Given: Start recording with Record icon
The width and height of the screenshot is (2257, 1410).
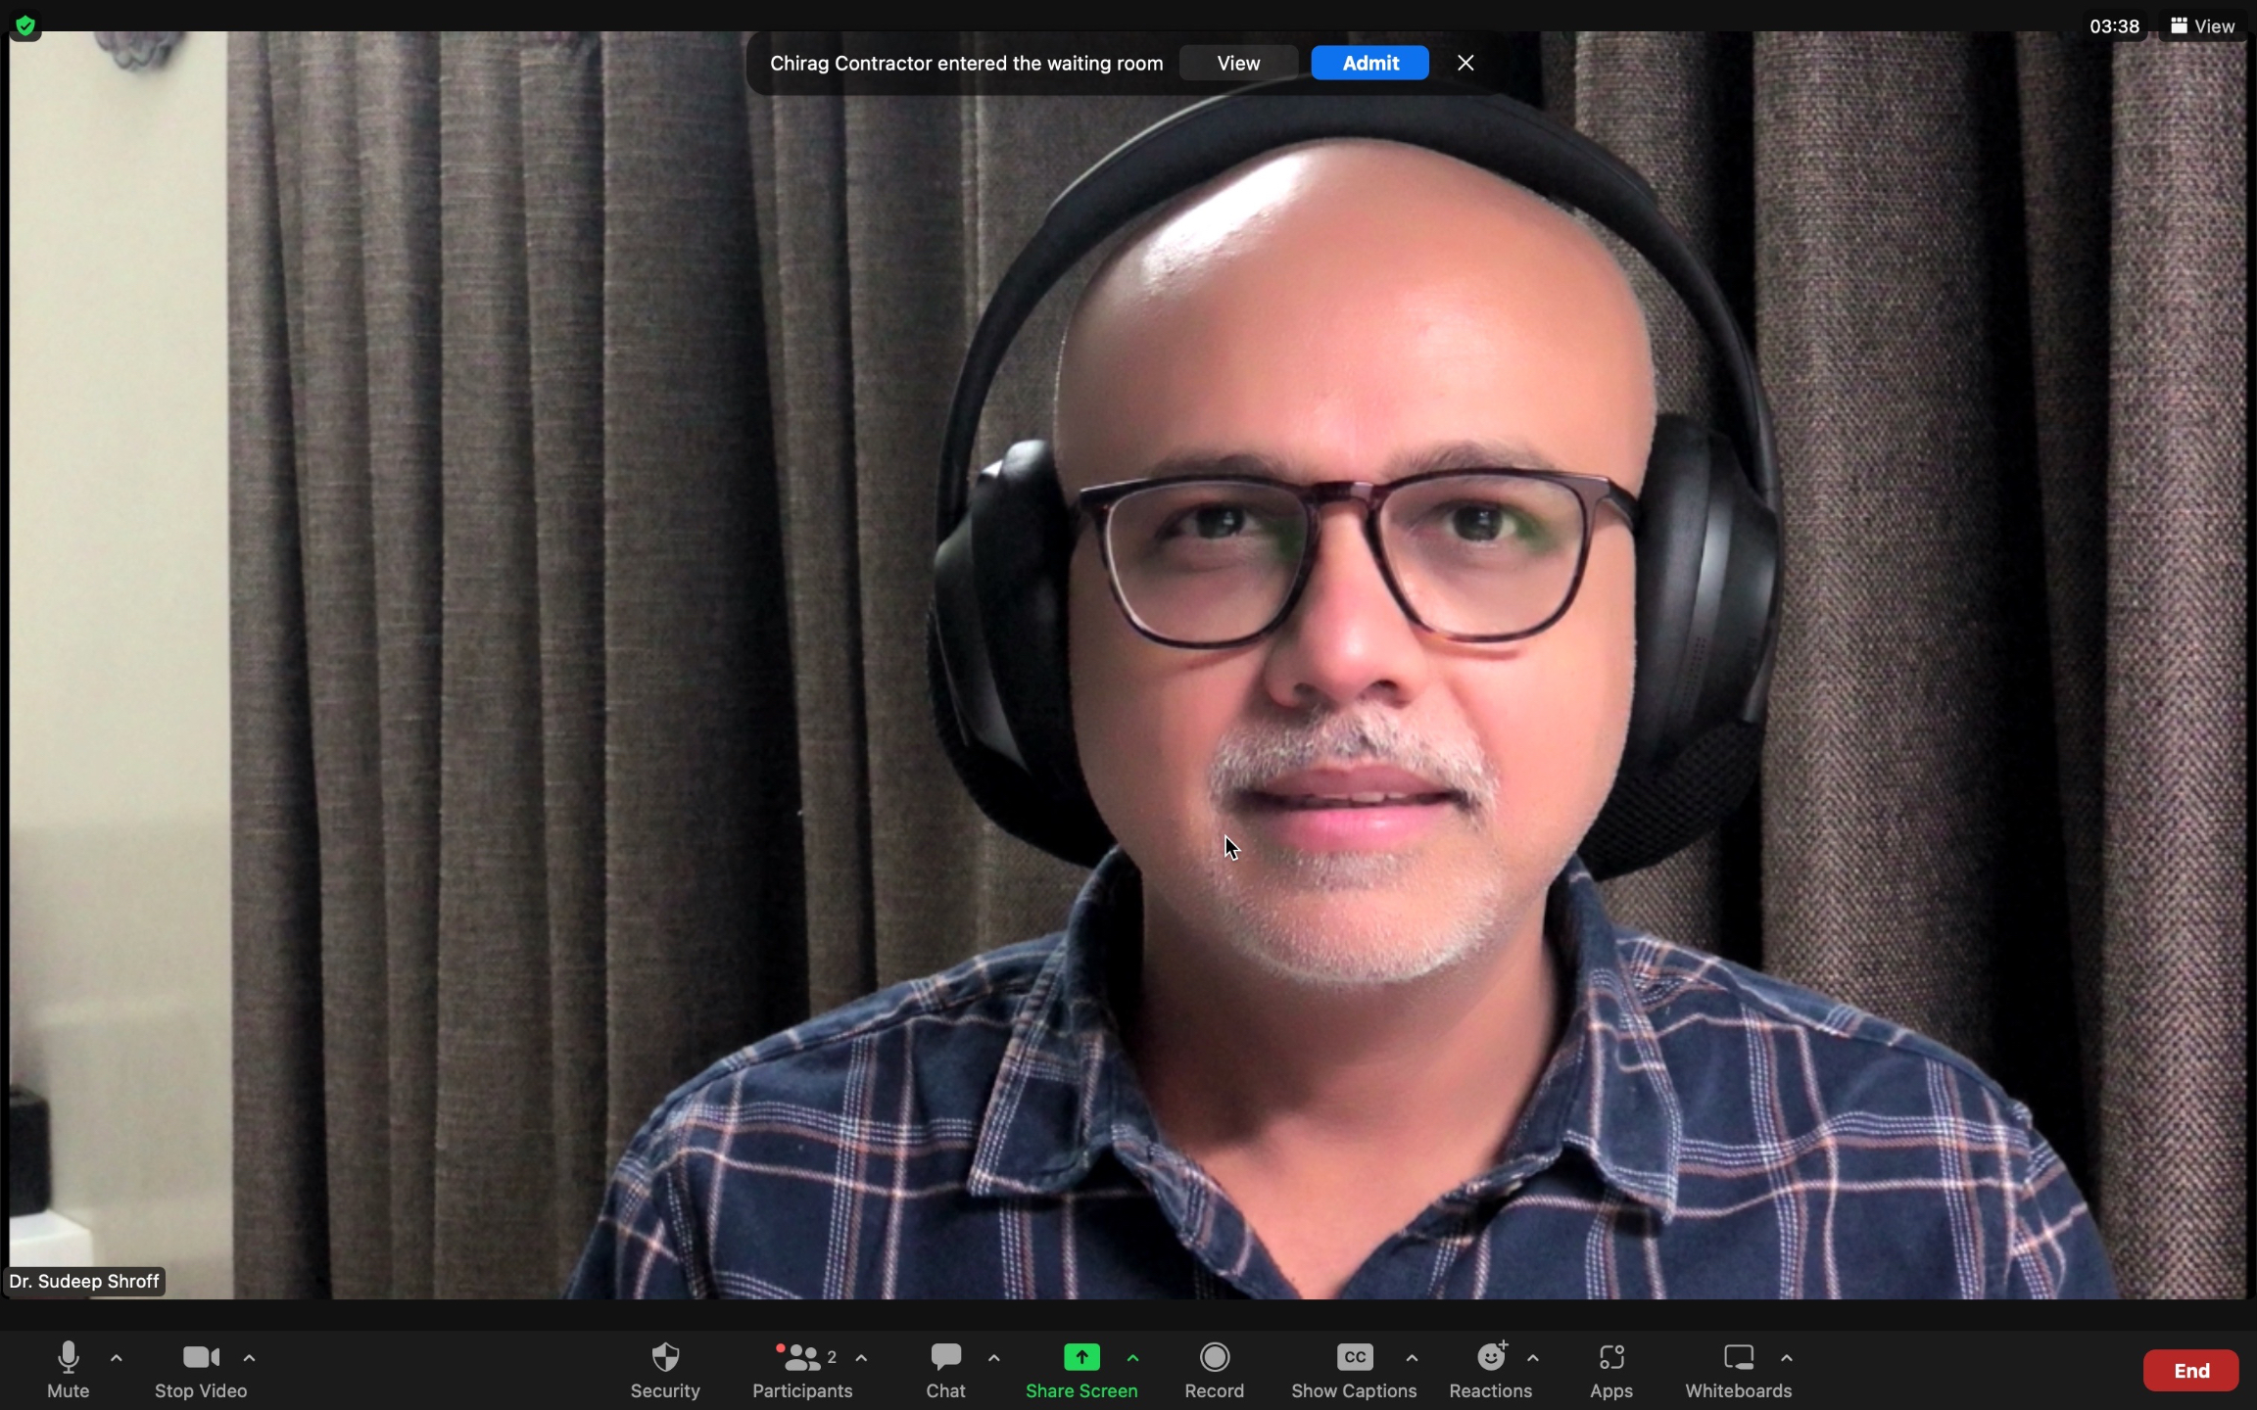Looking at the screenshot, I should (1214, 1368).
